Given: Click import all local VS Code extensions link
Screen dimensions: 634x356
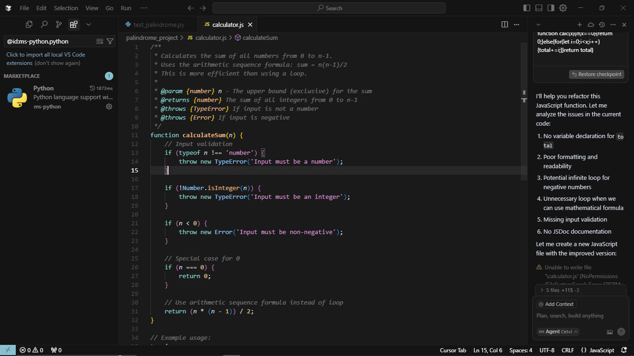Looking at the screenshot, I should [45, 58].
